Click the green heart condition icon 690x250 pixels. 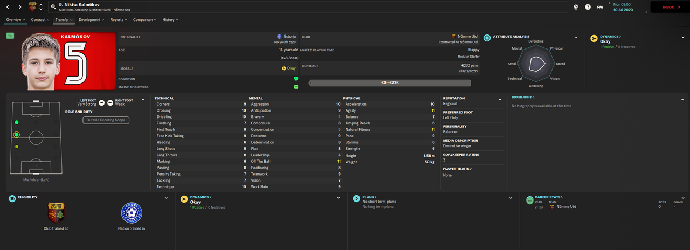[296, 79]
